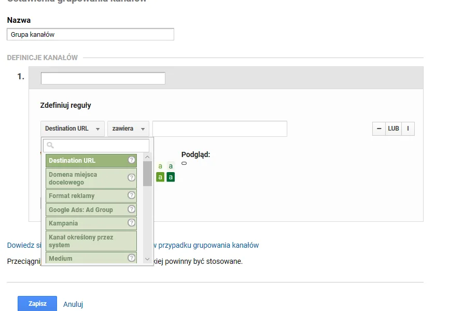
Task: Save settings with Zapisz button
Action: point(37,304)
